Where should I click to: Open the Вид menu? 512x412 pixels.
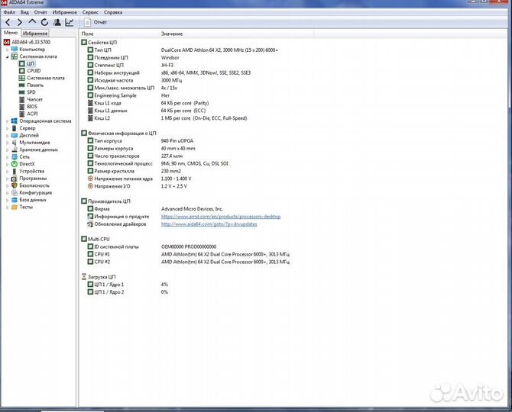[25, 13]
